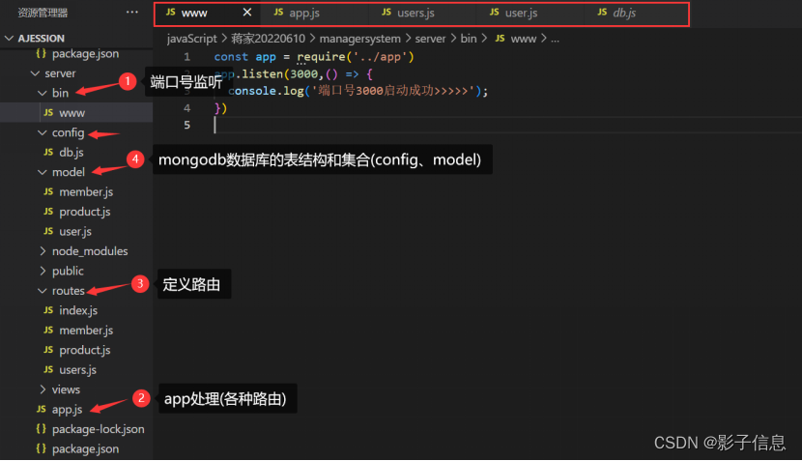The height and width of the screenshot is (461, 802).
Task: Click the JS icon on the db.js tab
Action: pyautogui.click(x=602, y=13)
